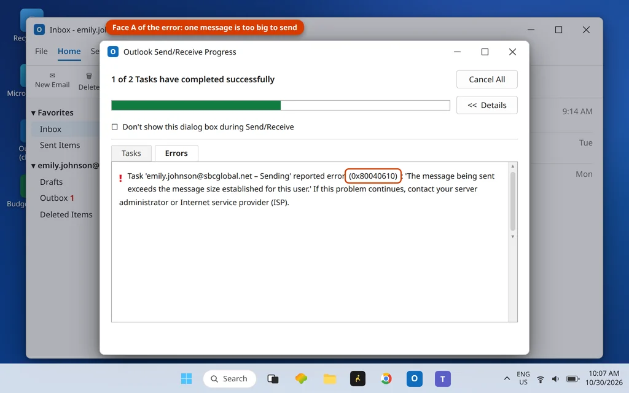Open the Teams taskbar icon

[x=443, y=378]
